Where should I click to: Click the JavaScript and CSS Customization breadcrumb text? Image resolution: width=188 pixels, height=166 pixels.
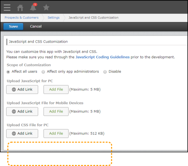(94, 18)
